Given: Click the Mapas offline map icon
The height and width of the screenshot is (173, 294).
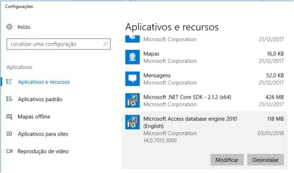Looking at the screenshot, I should [10, 117].
